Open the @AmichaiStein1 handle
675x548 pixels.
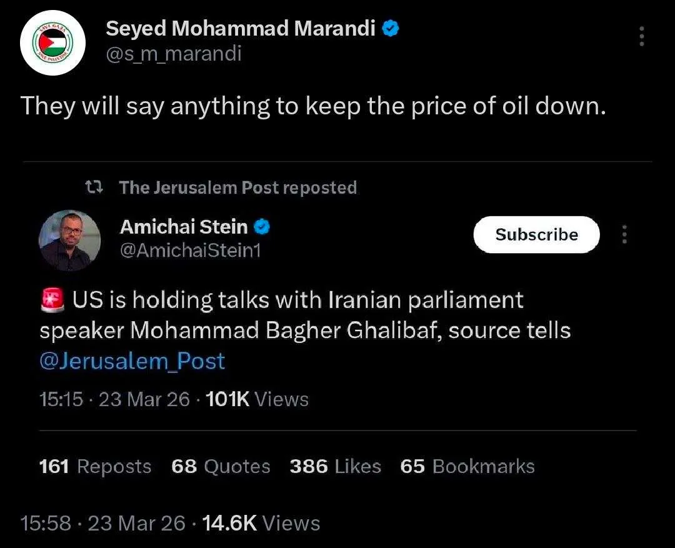190,251
